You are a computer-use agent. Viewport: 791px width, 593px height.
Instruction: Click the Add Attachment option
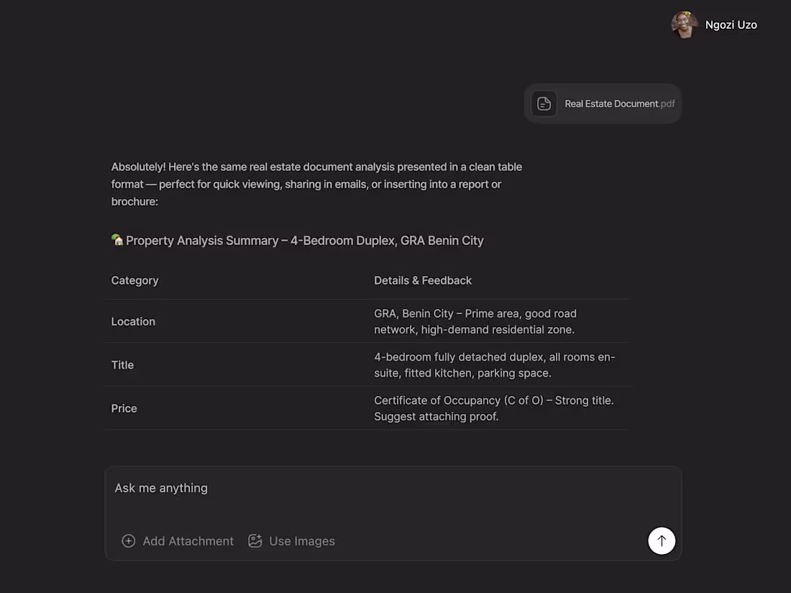pyautogui.click(x=188, y=541)
